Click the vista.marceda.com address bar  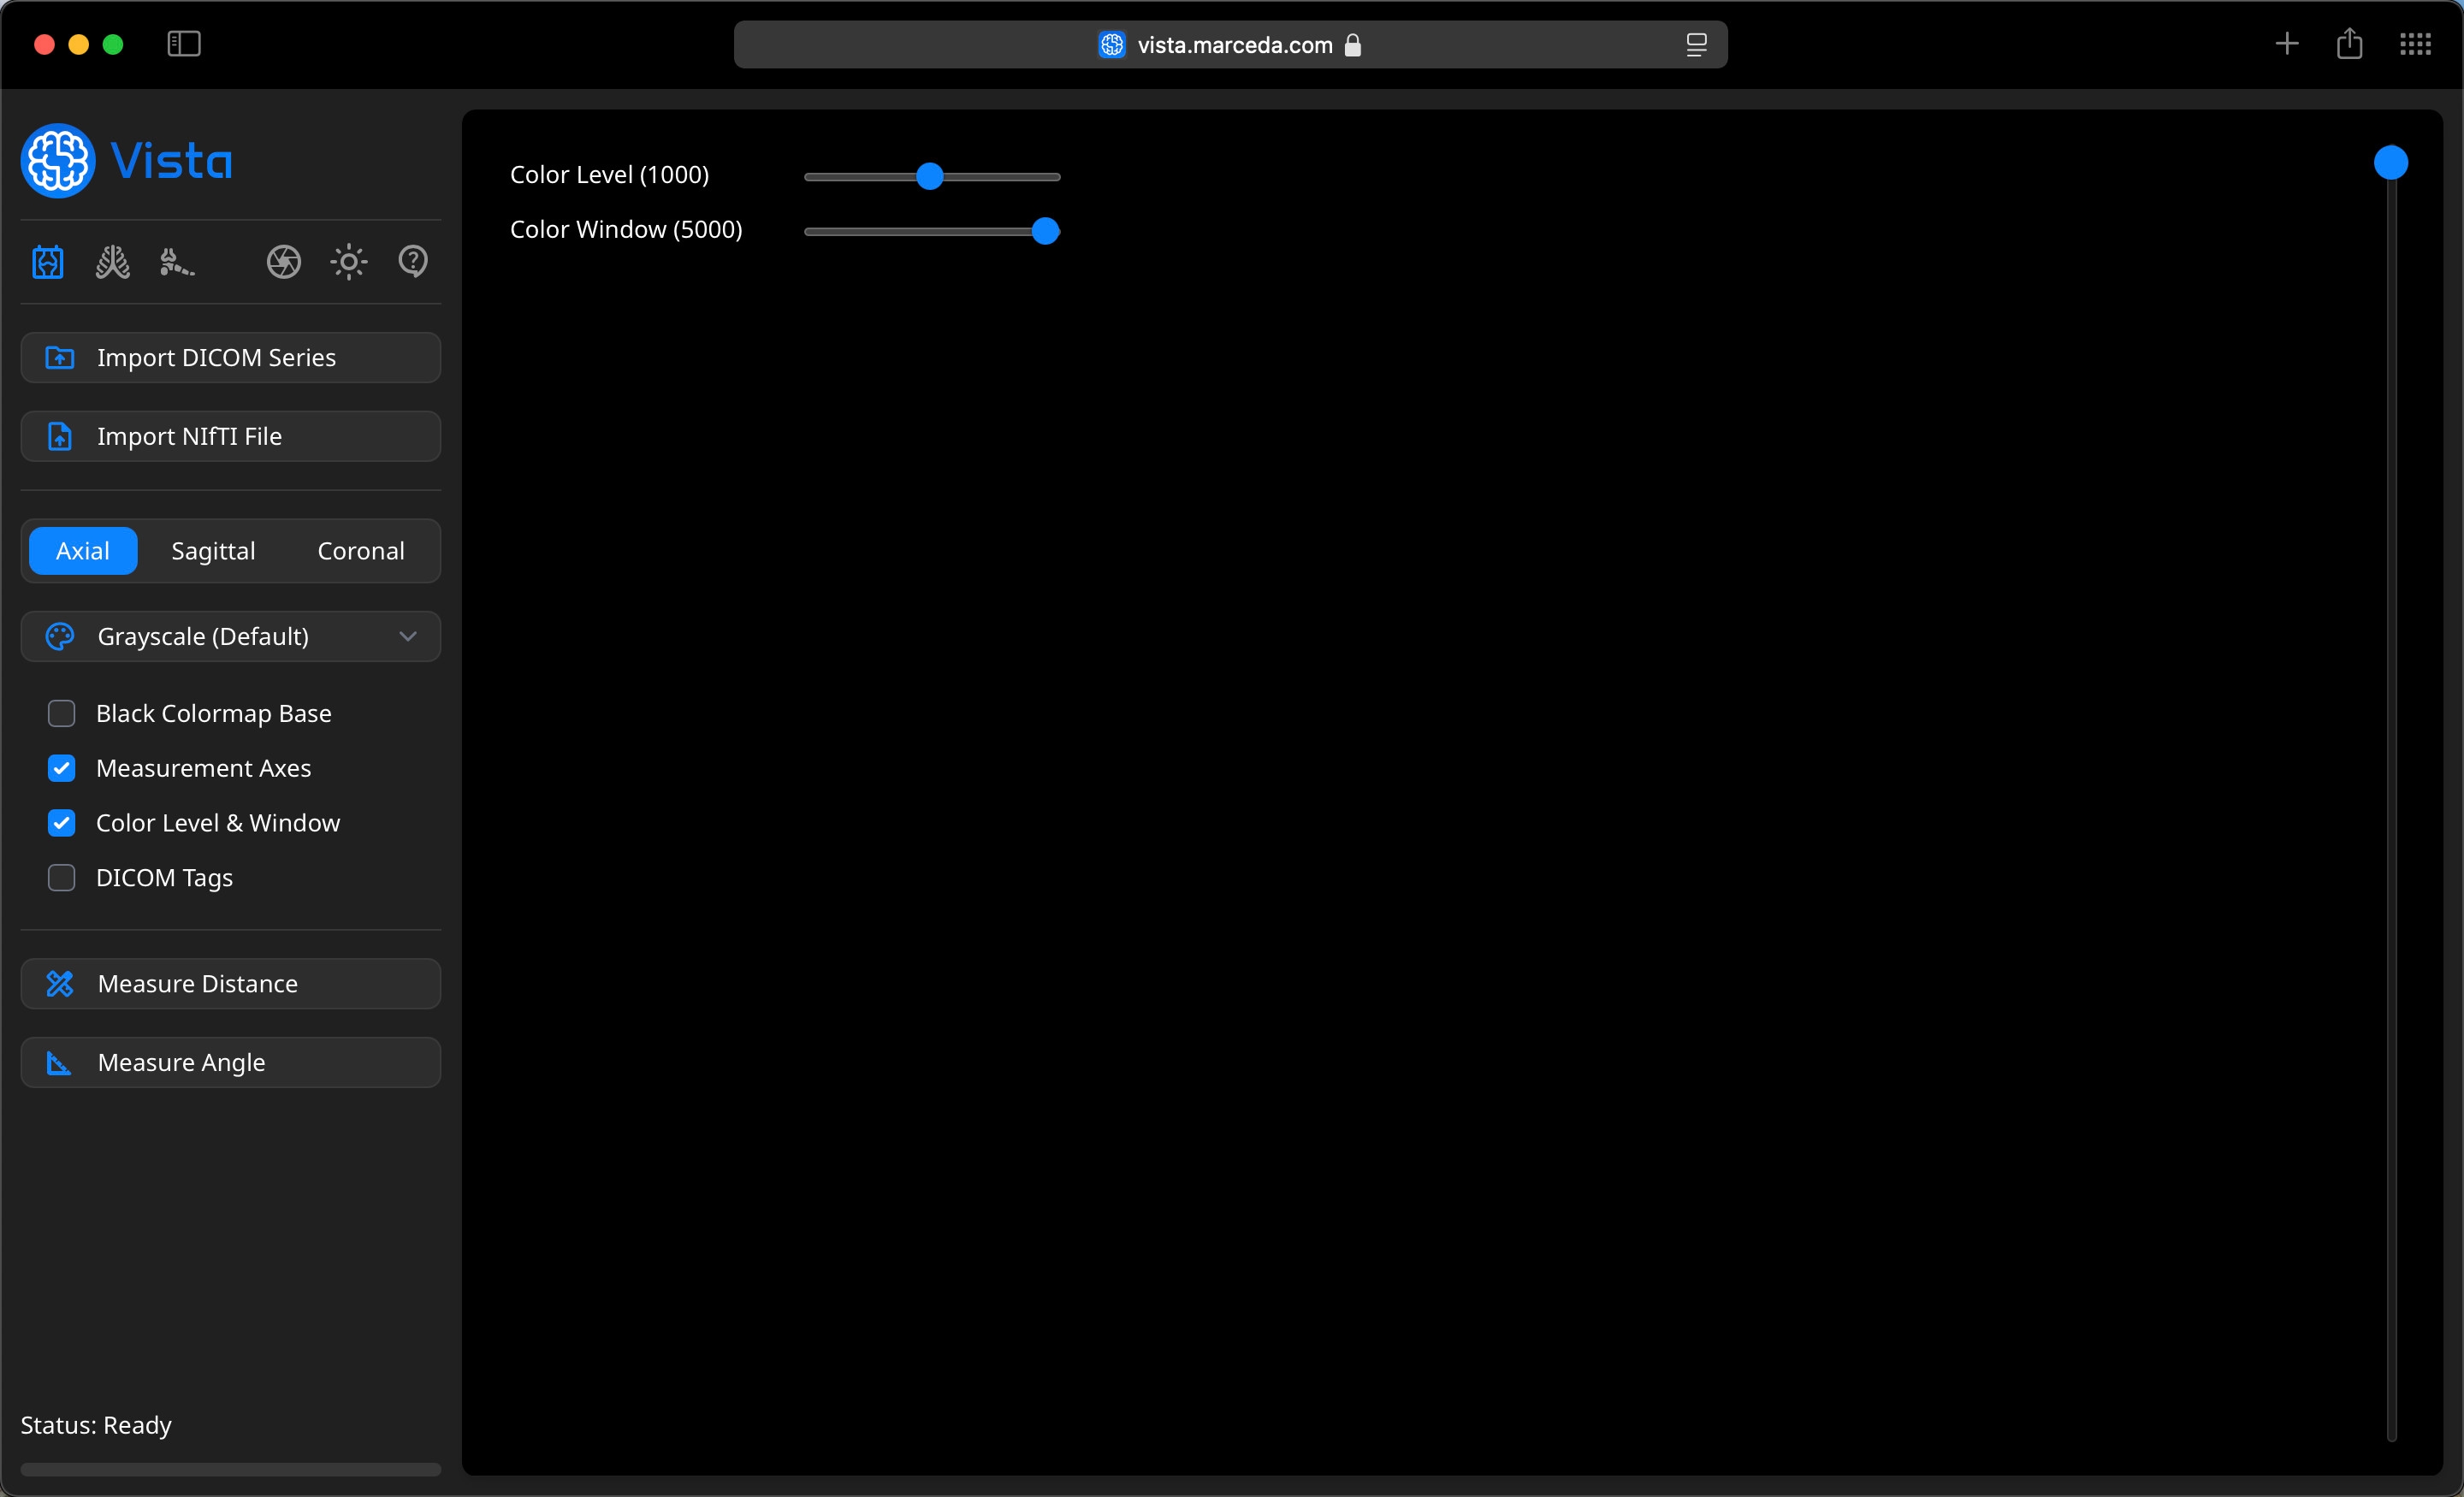1231,45
